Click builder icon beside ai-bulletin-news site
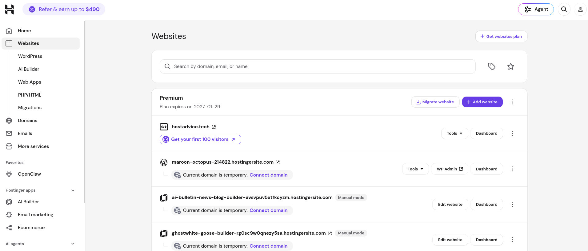Viewport: 588px width, 251px height. point(164,198)
